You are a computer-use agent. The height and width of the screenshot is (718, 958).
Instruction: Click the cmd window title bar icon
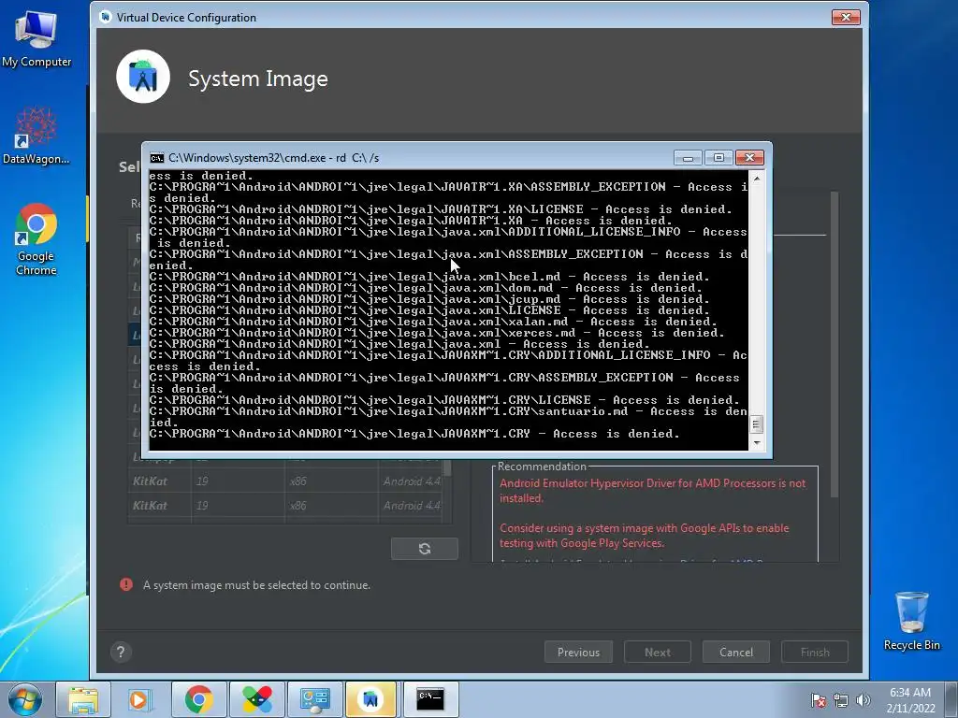click(x=157, y=158)
